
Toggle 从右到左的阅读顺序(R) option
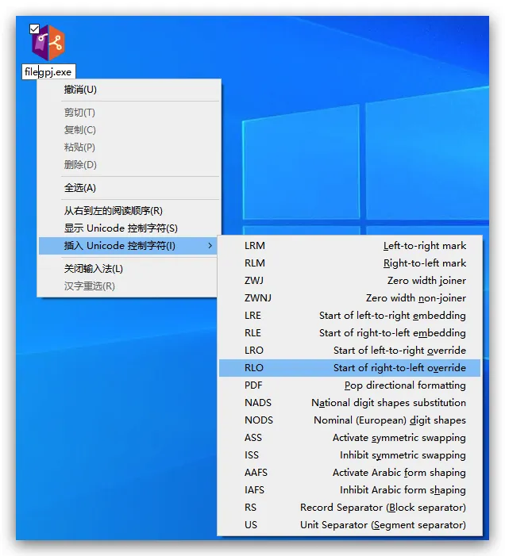(113, 211)
